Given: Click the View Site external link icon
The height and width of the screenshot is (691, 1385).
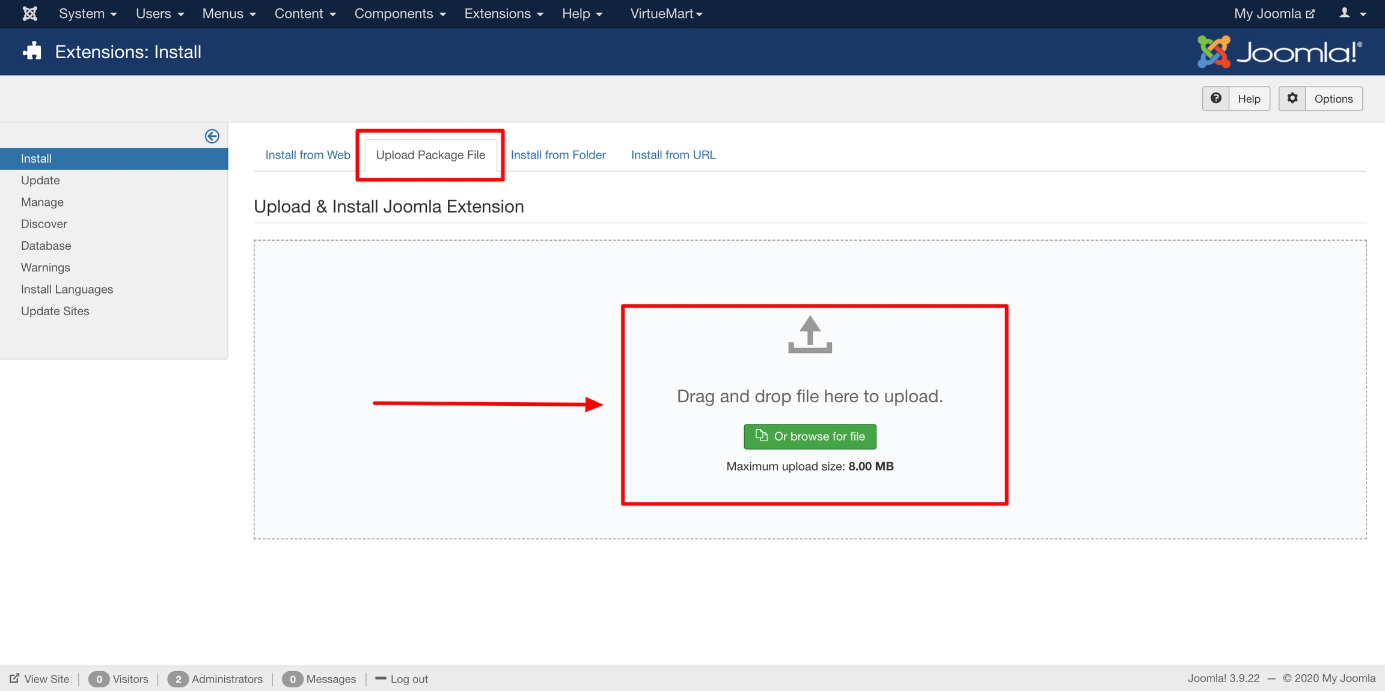Looking at the screenshot, I should point(14,678).
